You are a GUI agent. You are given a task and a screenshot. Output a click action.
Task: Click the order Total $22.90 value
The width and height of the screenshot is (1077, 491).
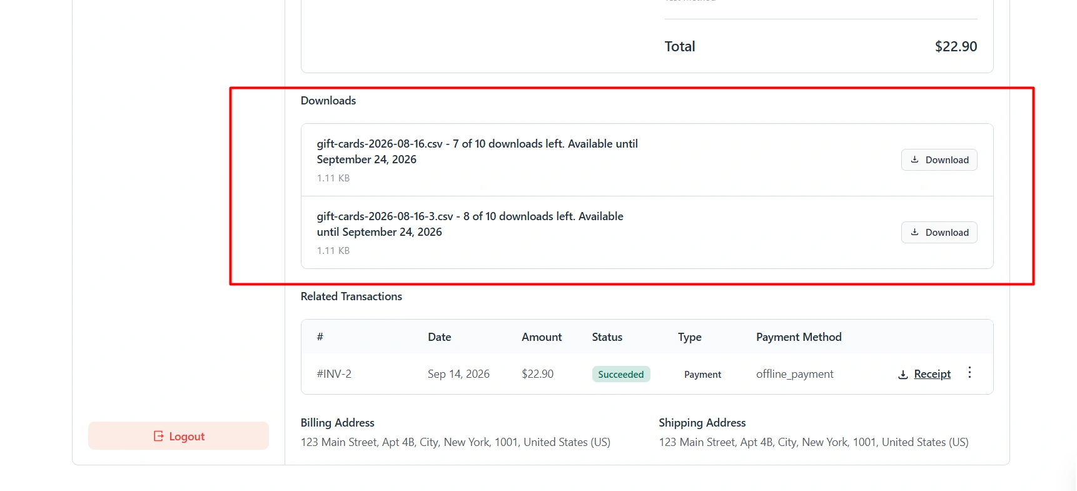pos(956,46)
